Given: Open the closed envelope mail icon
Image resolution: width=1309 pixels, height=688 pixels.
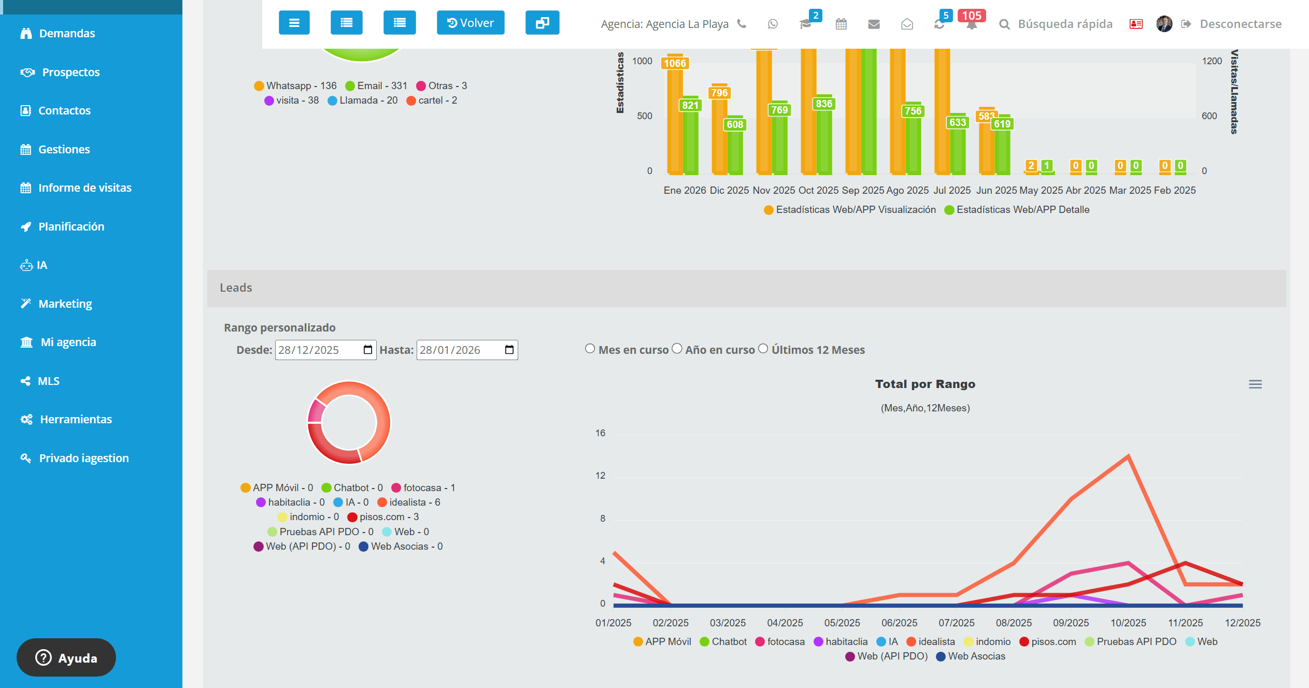Looking at the screenshot, I should 874,24.
